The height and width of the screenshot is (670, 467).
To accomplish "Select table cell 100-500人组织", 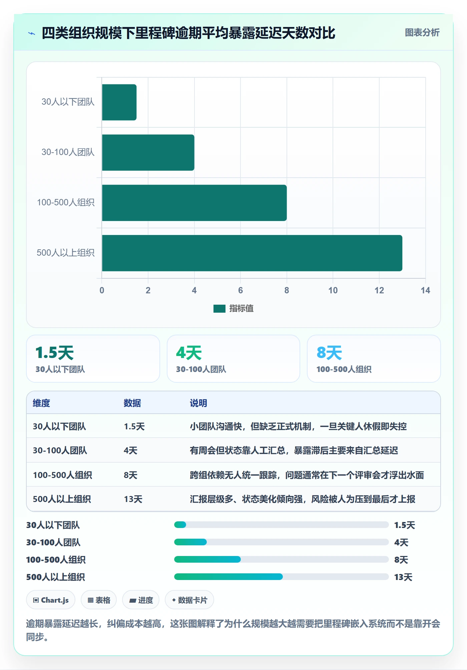I will (x=62, y=475).
